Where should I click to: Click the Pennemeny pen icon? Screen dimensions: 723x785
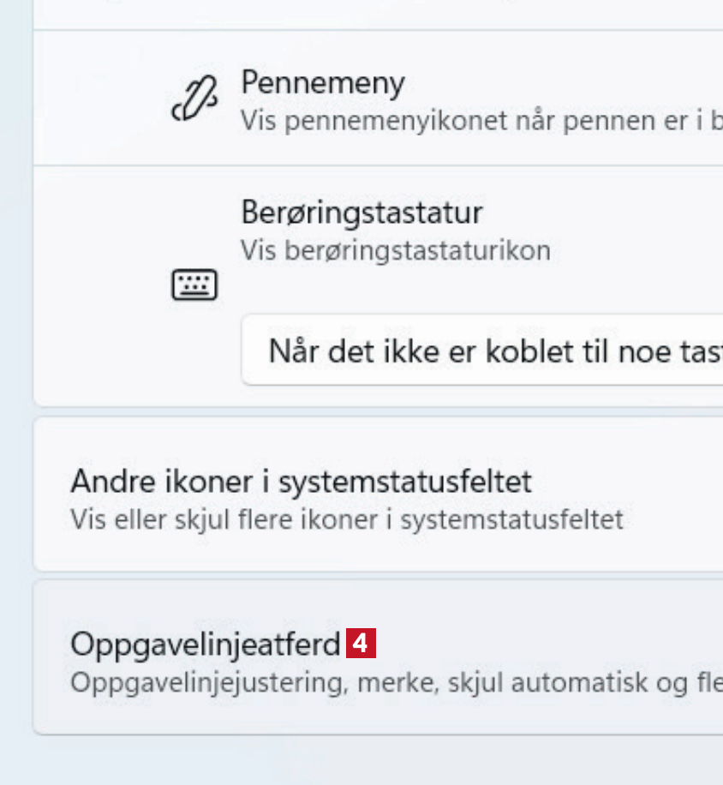[194, 99]
